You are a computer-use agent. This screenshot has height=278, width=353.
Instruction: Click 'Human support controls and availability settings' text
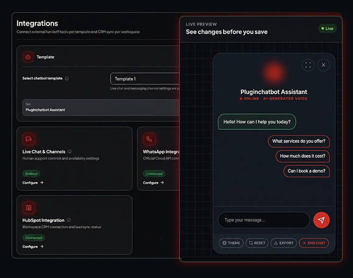(x=61, y=159)
